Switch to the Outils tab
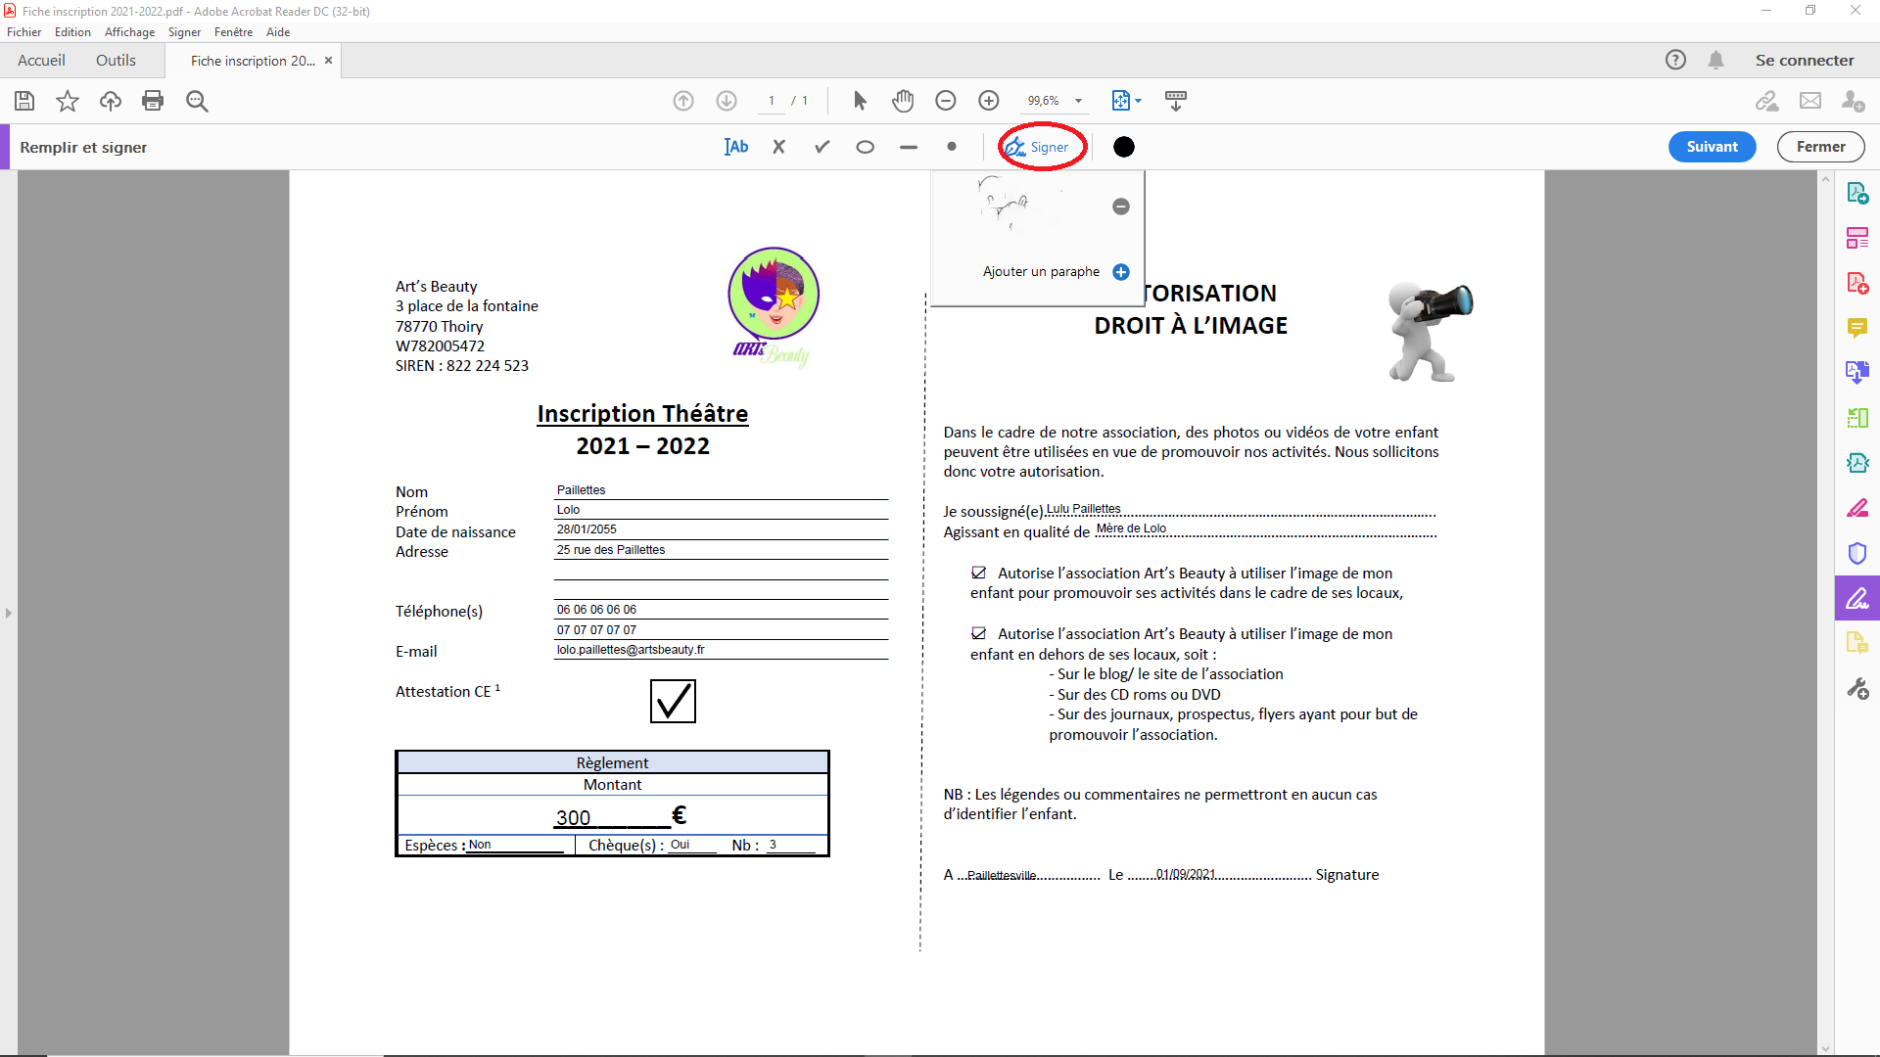Image resolution: width=1880 pixels, height=1057 pixels. 116,60
